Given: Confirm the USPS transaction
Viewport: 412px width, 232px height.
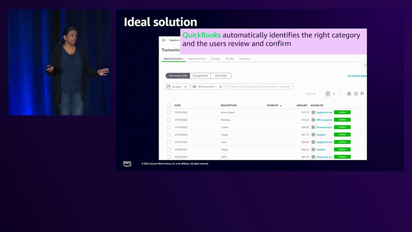Looking at the screenshot, I should [342, 157].
